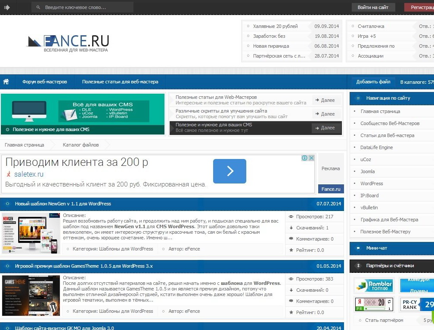Open the 'Партнёрская сеть с л…' link
Image resolution: width=434 pixels, height=330 pixels.
279,56
